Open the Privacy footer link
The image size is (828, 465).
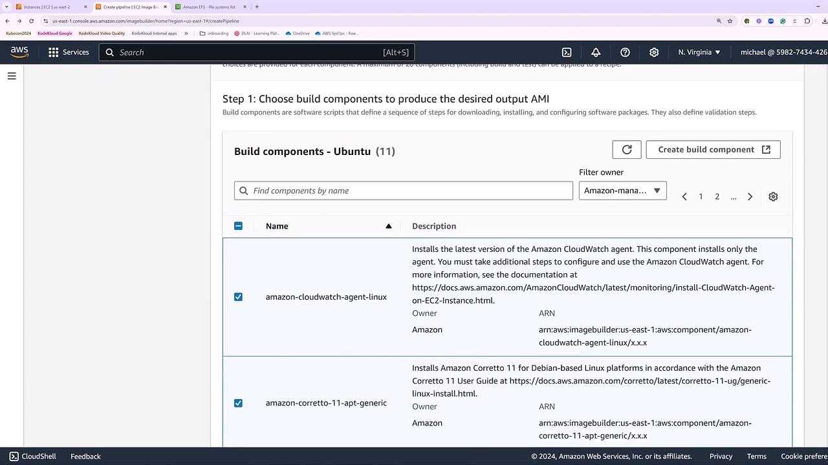(721, 456)
